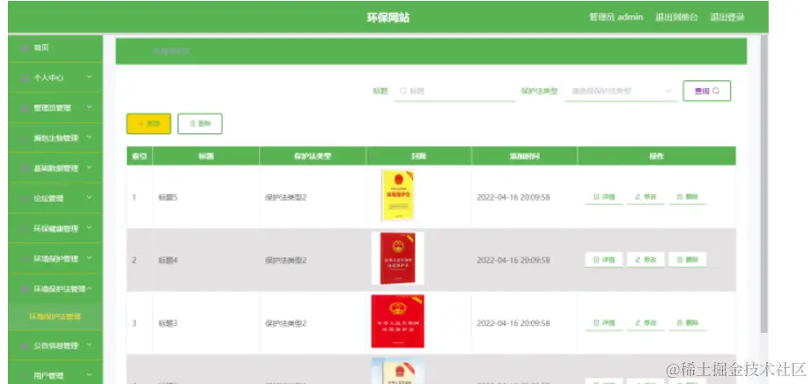Click 删除 for row 标题4
Screen dimensions: 812x384
[687, 260]
